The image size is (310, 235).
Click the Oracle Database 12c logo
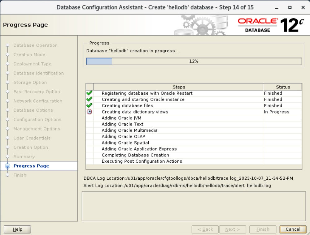pyautogui.click(x=271, y=25)
